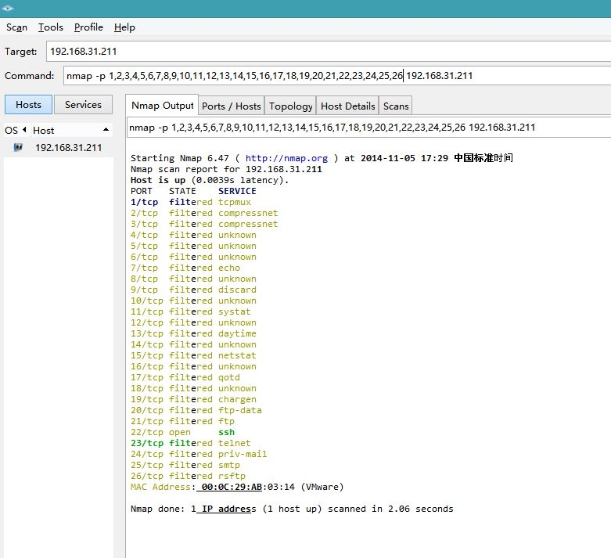Screen dimensions: 611x558
Task: Open the Profile menu
Action: pos(88,27)
